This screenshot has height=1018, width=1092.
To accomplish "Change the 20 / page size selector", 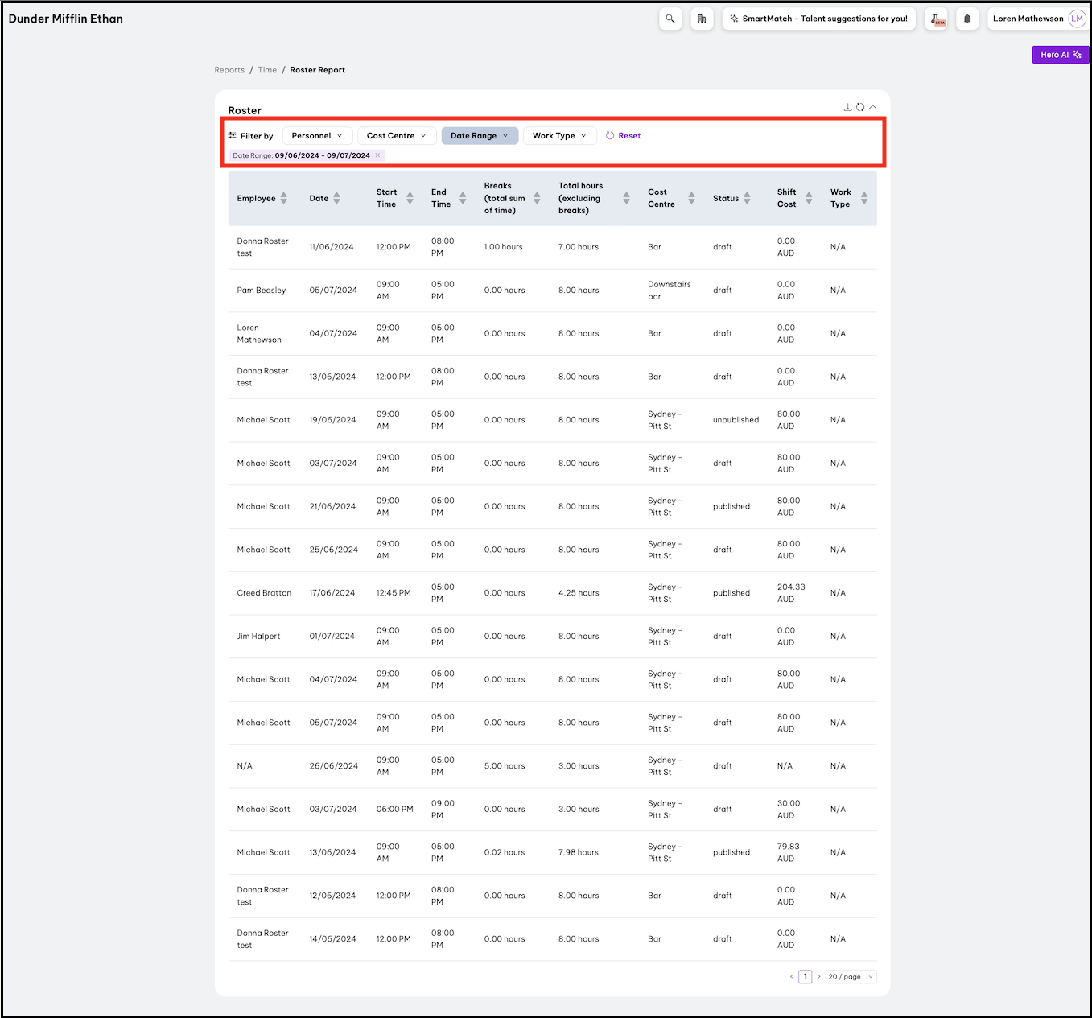I will click(x=851, y=977).
